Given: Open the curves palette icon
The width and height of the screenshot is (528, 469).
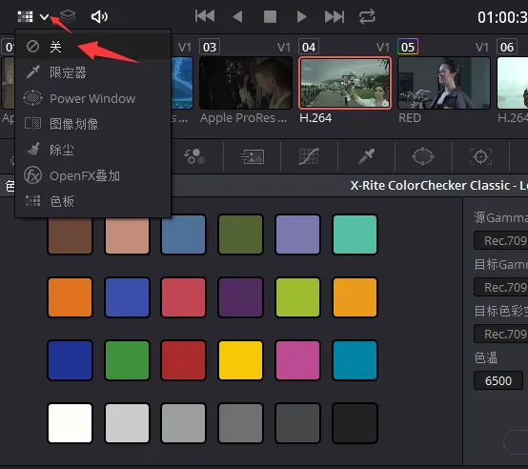Looking at the screenshot, I should click(x=309, y=156).
